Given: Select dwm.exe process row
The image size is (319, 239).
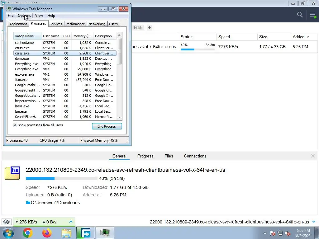Looking at the screenshot, I should 65,59.
